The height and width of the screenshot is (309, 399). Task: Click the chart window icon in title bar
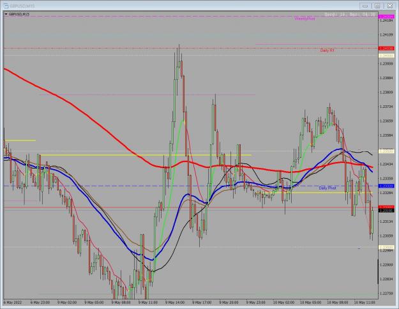(x=6, y=6)
